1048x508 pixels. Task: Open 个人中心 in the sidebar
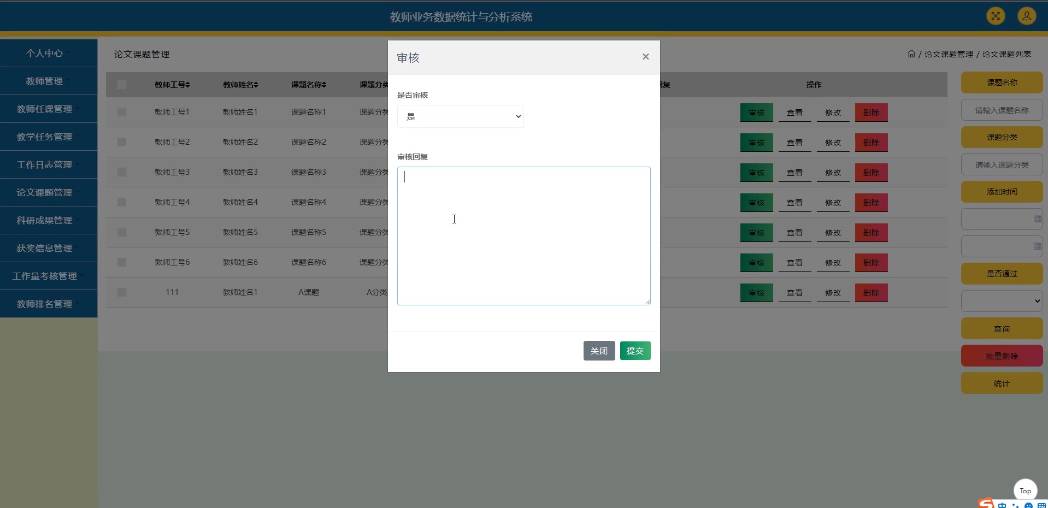pos(49,53)
